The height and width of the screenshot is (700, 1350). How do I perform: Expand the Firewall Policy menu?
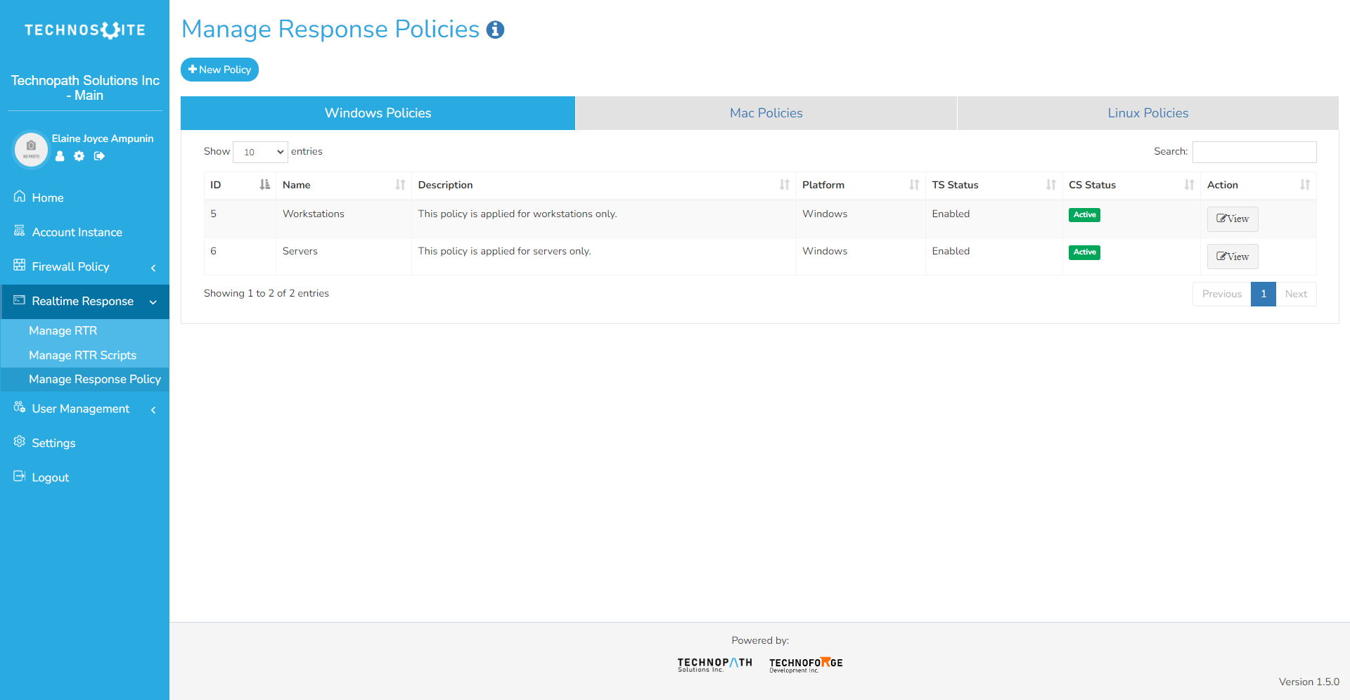[x=84, y=267]
